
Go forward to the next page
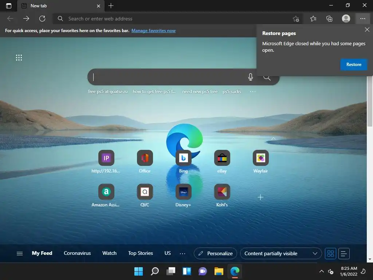[x=26, y=19]
